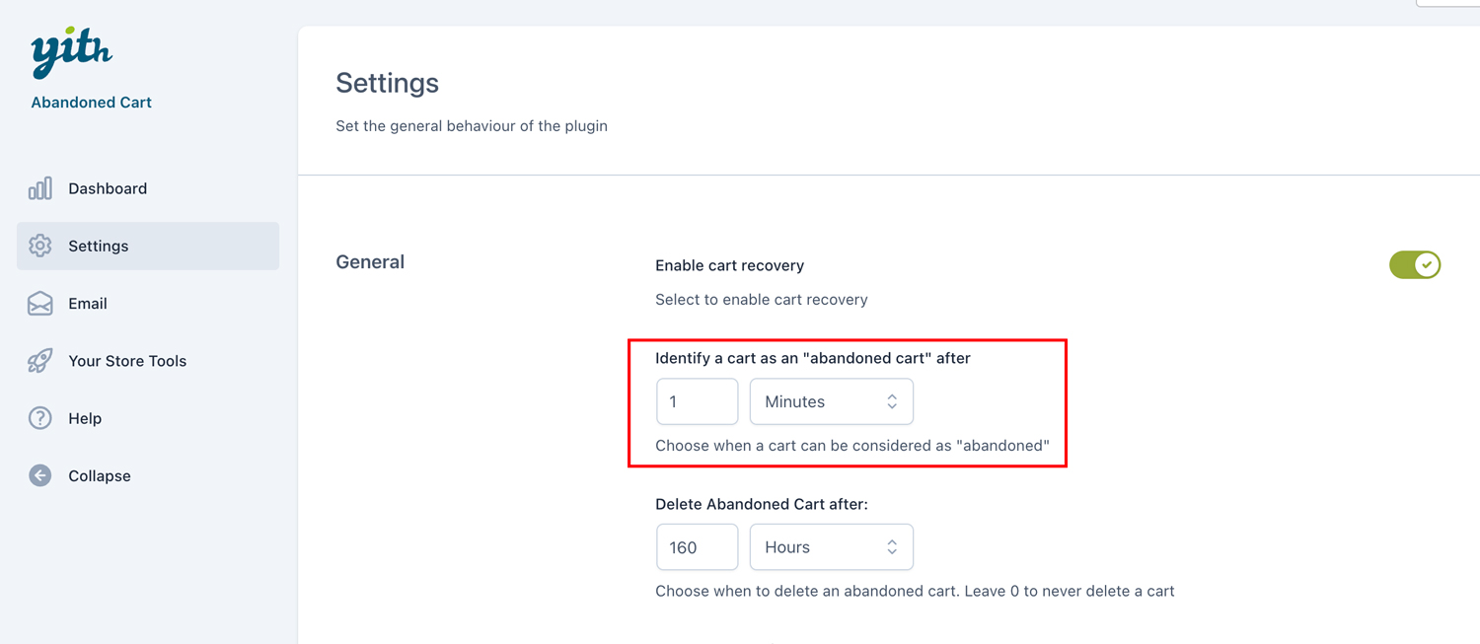Image resolution: width=1480 pixels, height=644 pixels.
Task: Click the Help sidebar label
Action: coord(85,418)
